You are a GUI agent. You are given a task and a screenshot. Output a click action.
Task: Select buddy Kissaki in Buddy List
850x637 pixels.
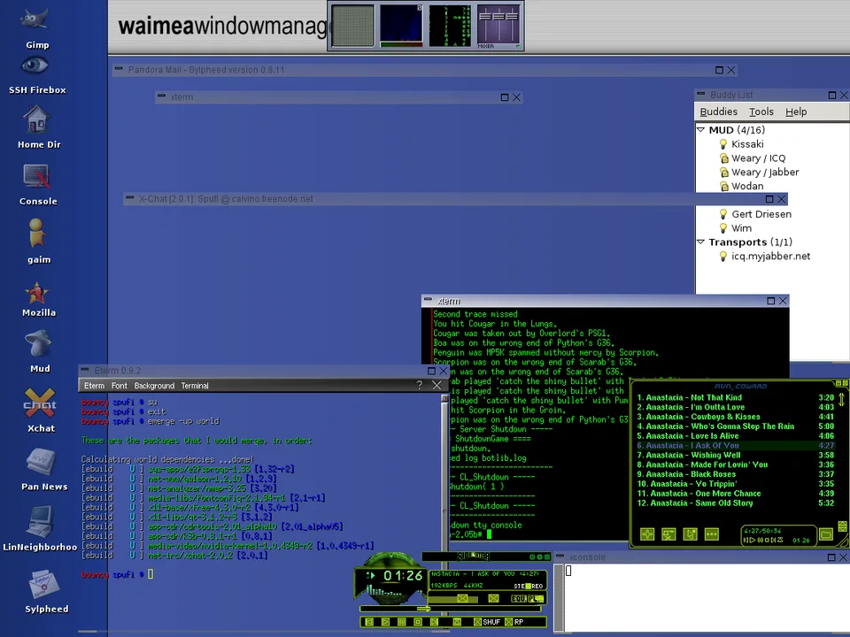[x=747, y=144]
